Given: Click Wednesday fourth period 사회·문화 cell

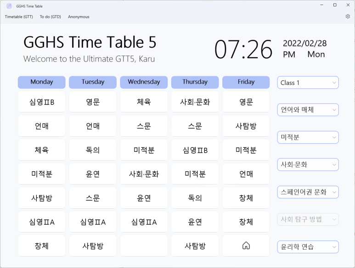Looking at the screenshot, I should coord(144,173).
